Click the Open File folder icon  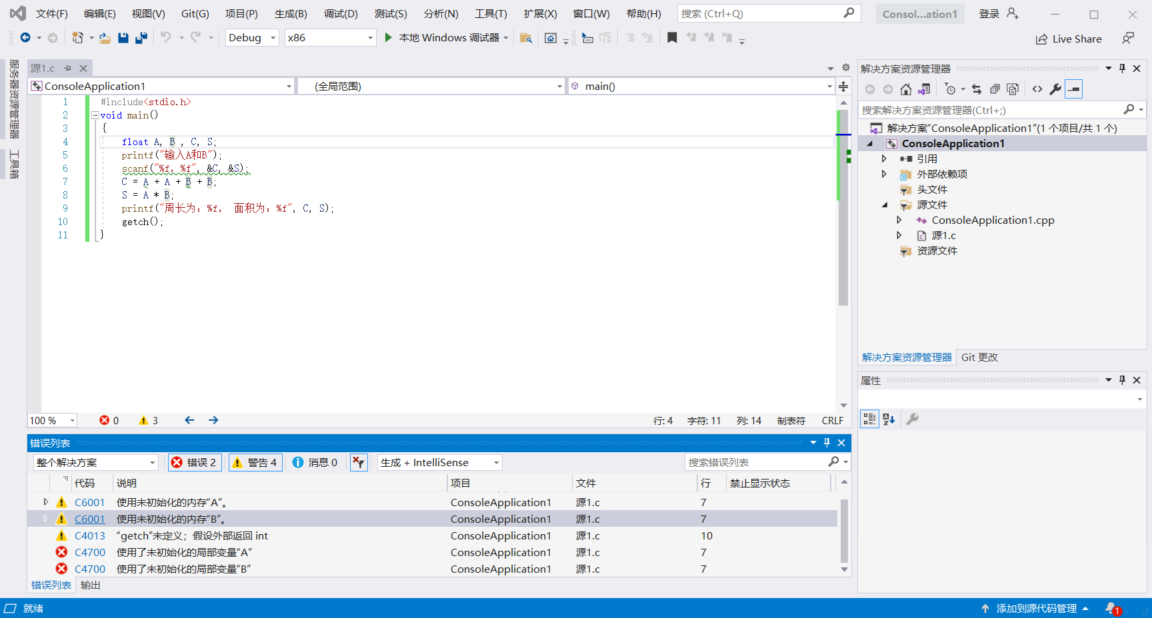(x=105, y=38)
